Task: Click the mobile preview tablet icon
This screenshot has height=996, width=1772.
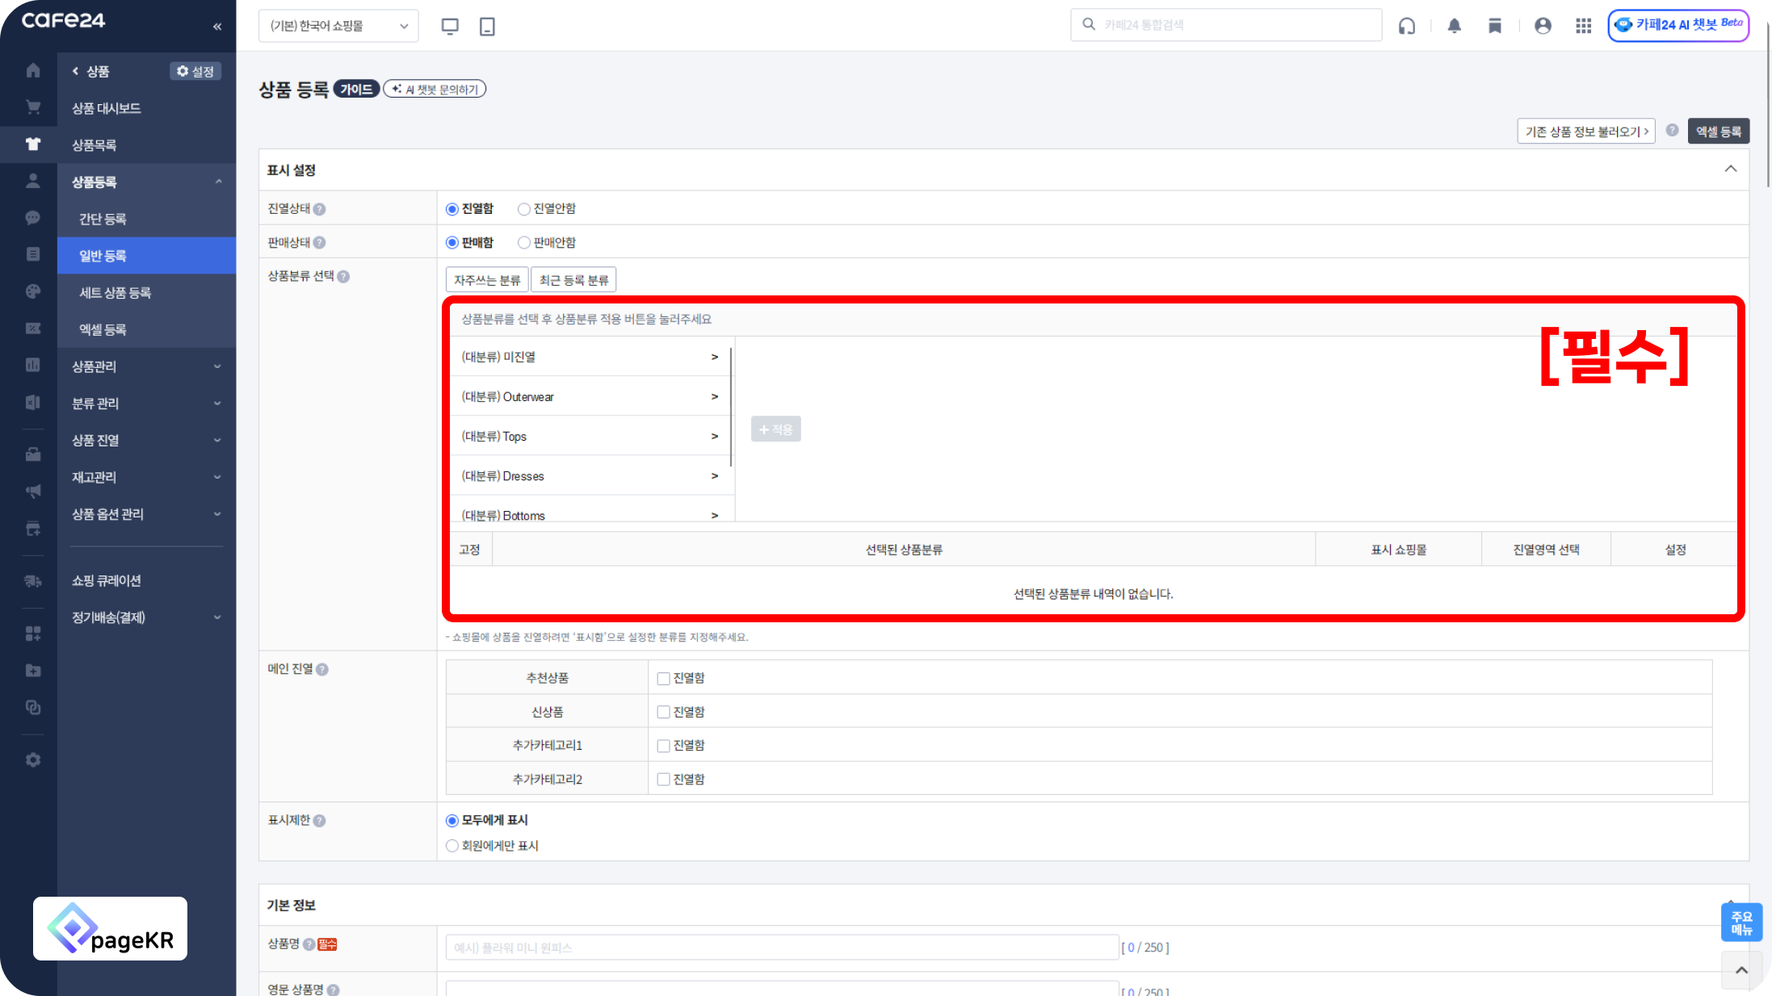Action: 487,26
